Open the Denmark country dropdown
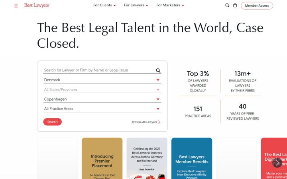This screenshot has width=287, height=179. 102,80
